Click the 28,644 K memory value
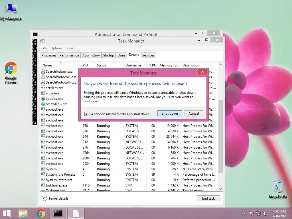 point(172,137)
